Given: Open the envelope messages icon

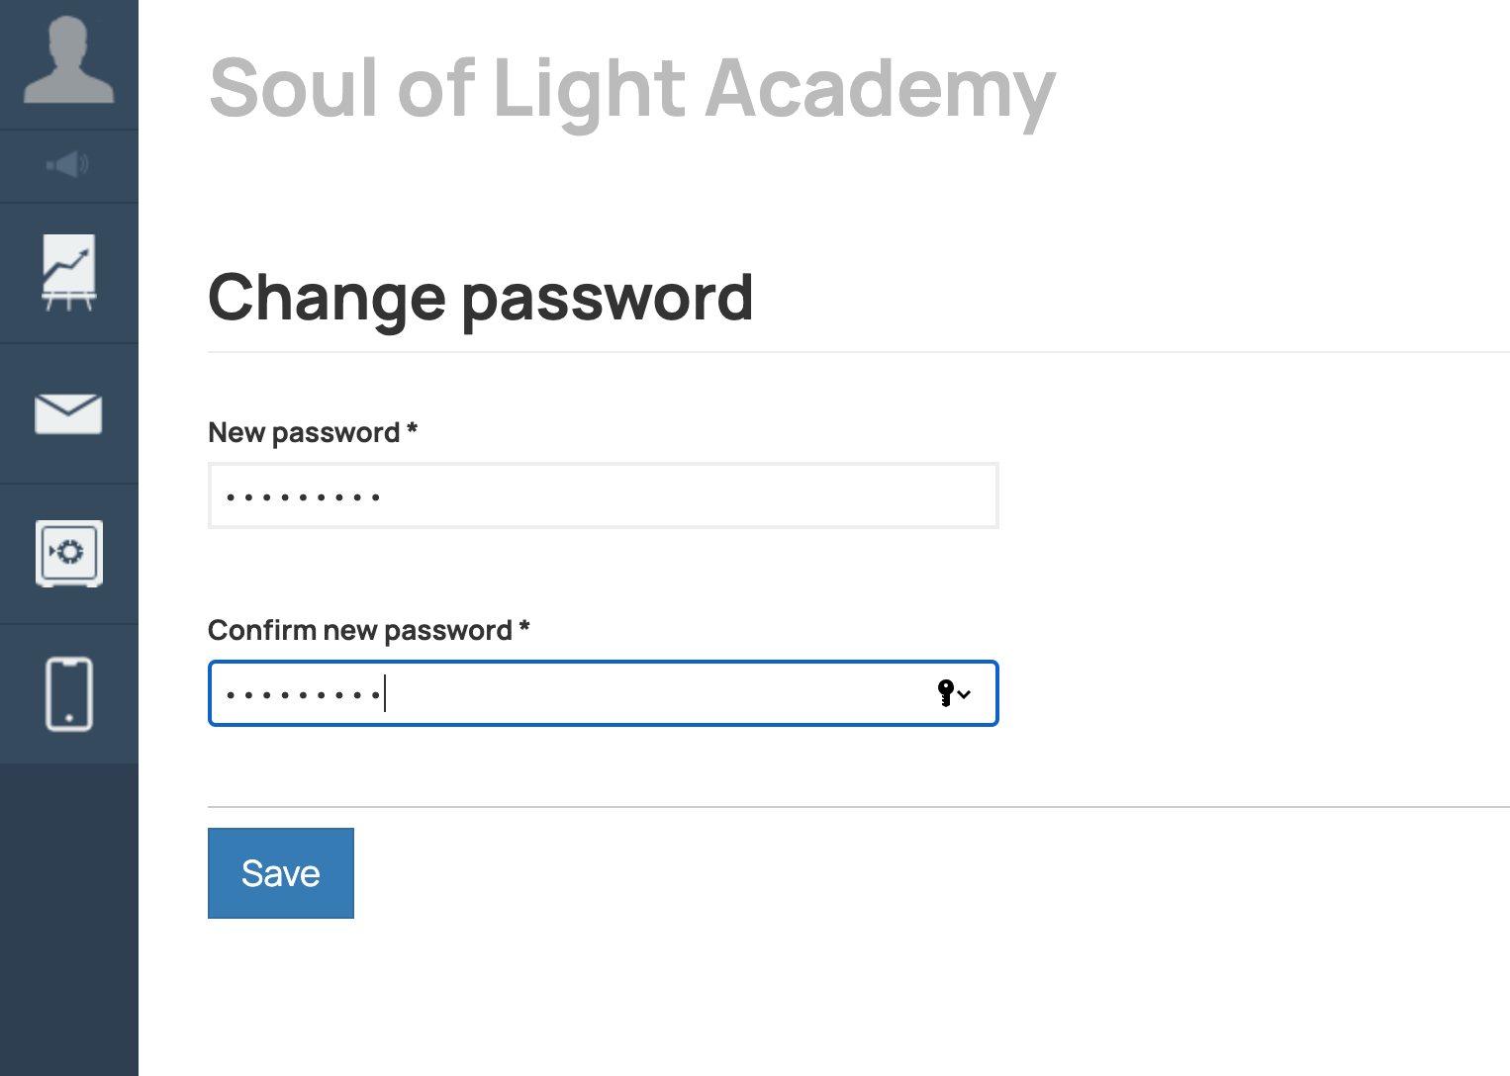Looking at the screenshot, I should click(x=68, y=413).
